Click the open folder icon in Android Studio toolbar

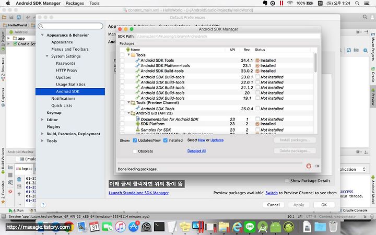coord(4,17)
